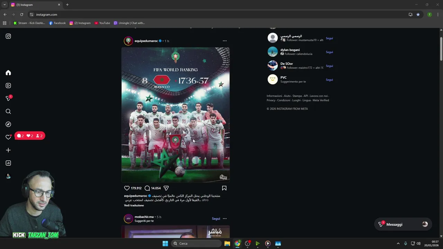Screen dimensions: 443x249
Task: Close the Instagram tab
Action: pos(59,4)
